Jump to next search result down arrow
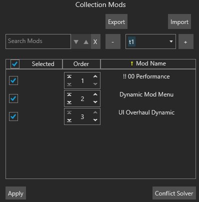199x202 pixels. click(76, 41)
